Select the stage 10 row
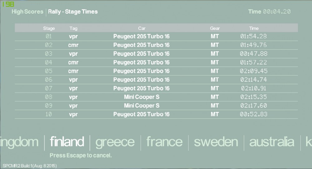This screenshot has width=312, height=169. [156, 114]
